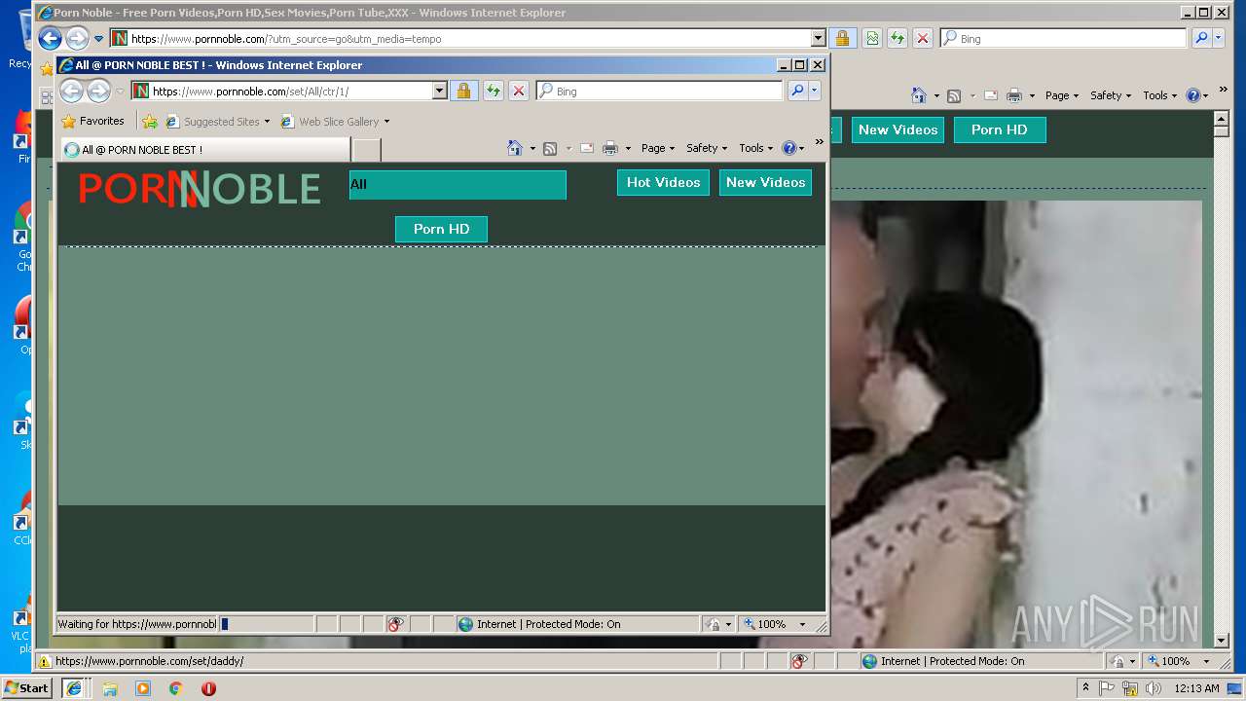Expand the search provider dropdown in the front window
Viewport: 1246px width, 701px height.
tap(815, 91)
